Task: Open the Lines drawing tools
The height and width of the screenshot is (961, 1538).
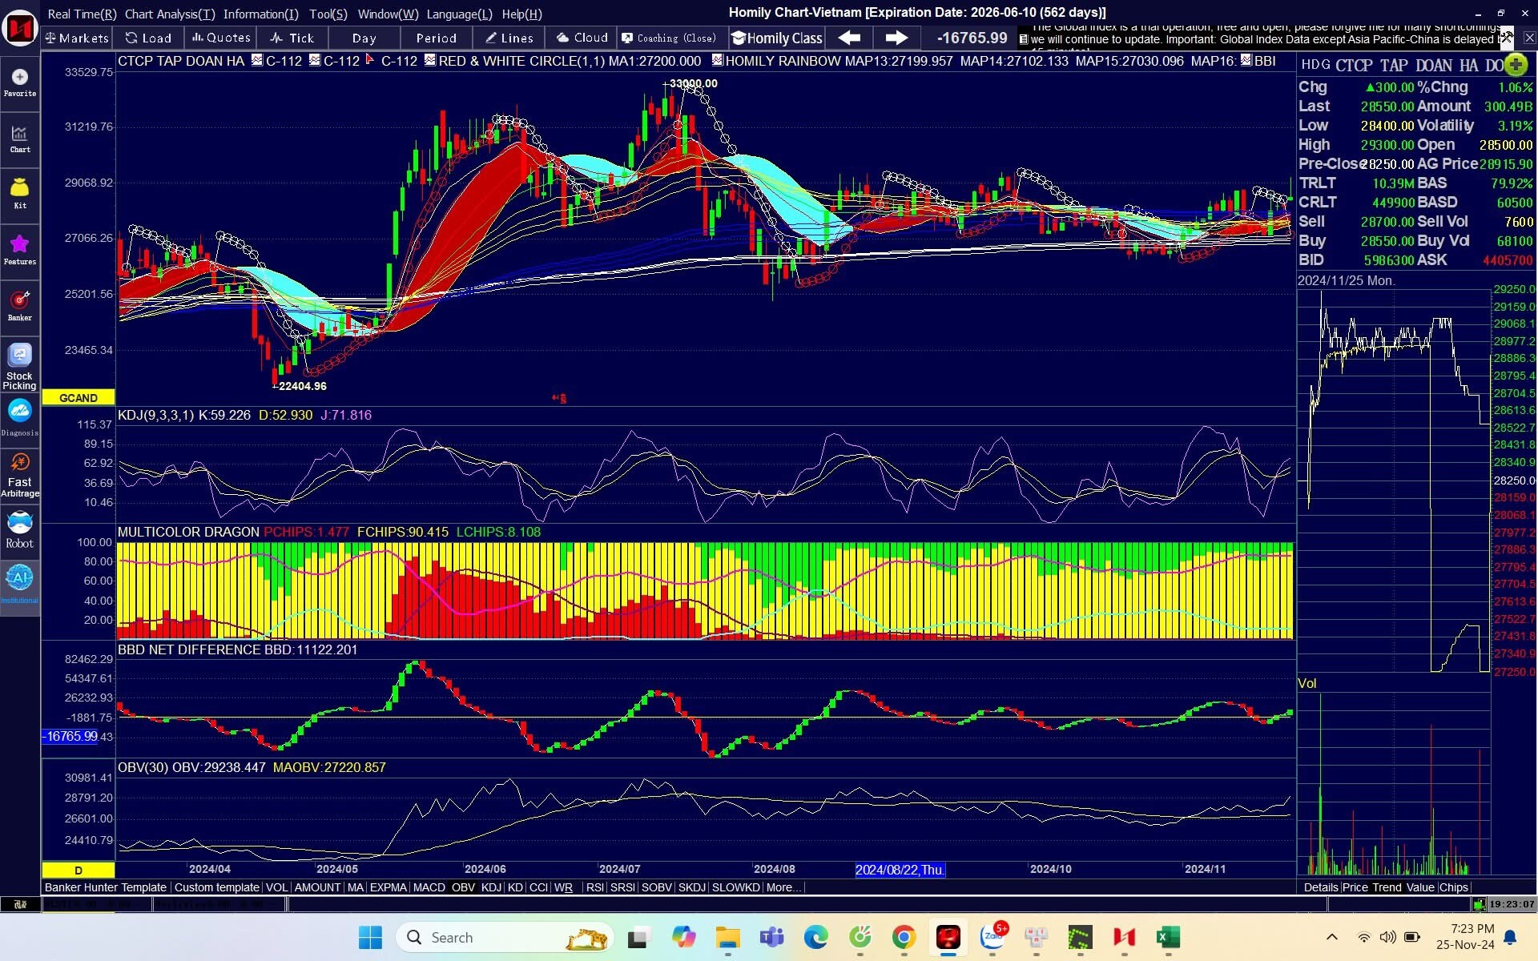Action: [509, 38]
